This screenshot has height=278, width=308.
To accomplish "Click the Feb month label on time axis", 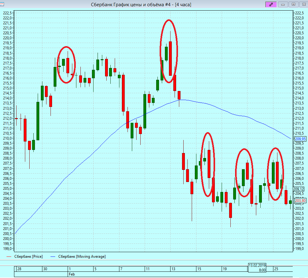I will (72, 274).
